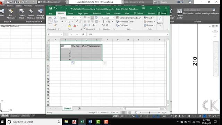Switch to Excel Review tab
Image resolution: width=222 pixels, height=125 pixels.
(x=117, y=14)
